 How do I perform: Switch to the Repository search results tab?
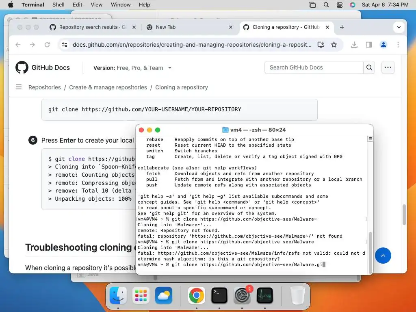tap(92, 27)
